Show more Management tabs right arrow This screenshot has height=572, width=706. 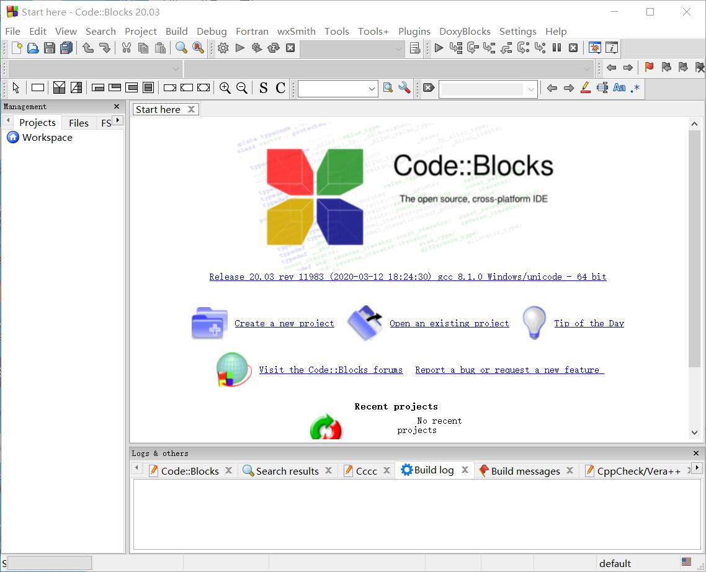[117, 120]
